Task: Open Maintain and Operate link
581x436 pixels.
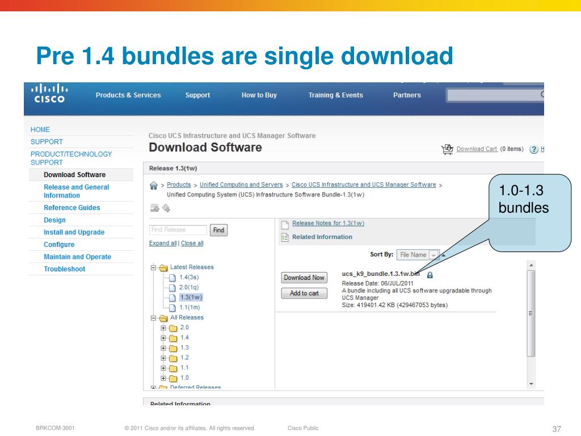Action: (77, 257)
